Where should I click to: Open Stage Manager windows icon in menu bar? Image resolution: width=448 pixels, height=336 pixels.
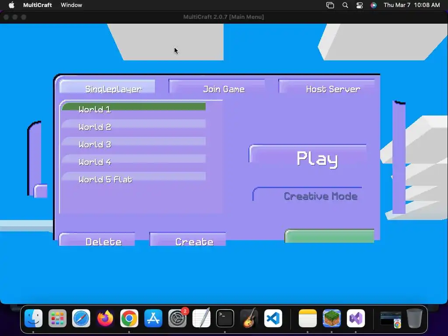[330, 5]
